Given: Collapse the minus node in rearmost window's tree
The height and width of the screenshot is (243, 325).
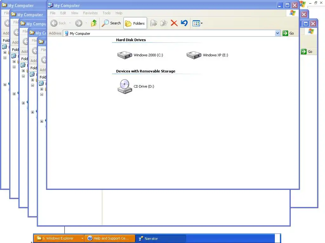Looking at the screenshot, I should tap(5, 58).
